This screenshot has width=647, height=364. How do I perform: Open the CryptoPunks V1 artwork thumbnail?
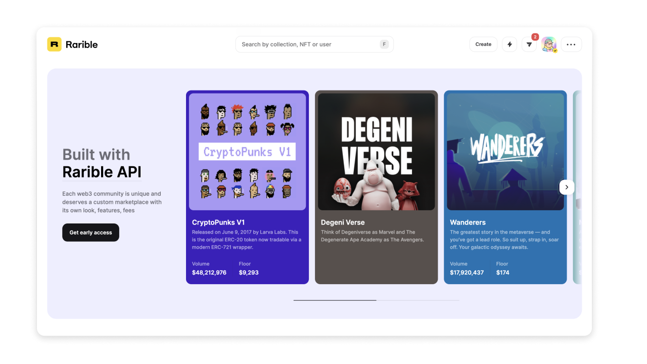point(247,152)
